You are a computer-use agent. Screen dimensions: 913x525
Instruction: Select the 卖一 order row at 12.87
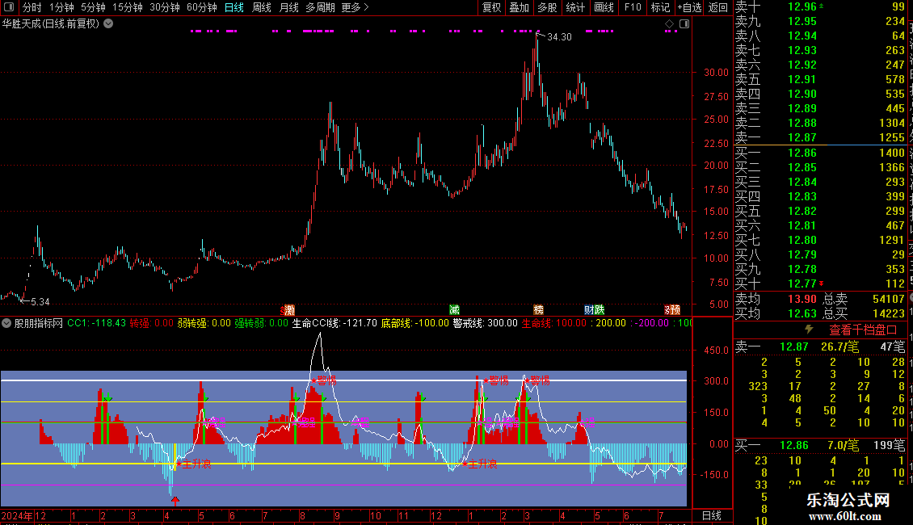[x=820, y=138]
